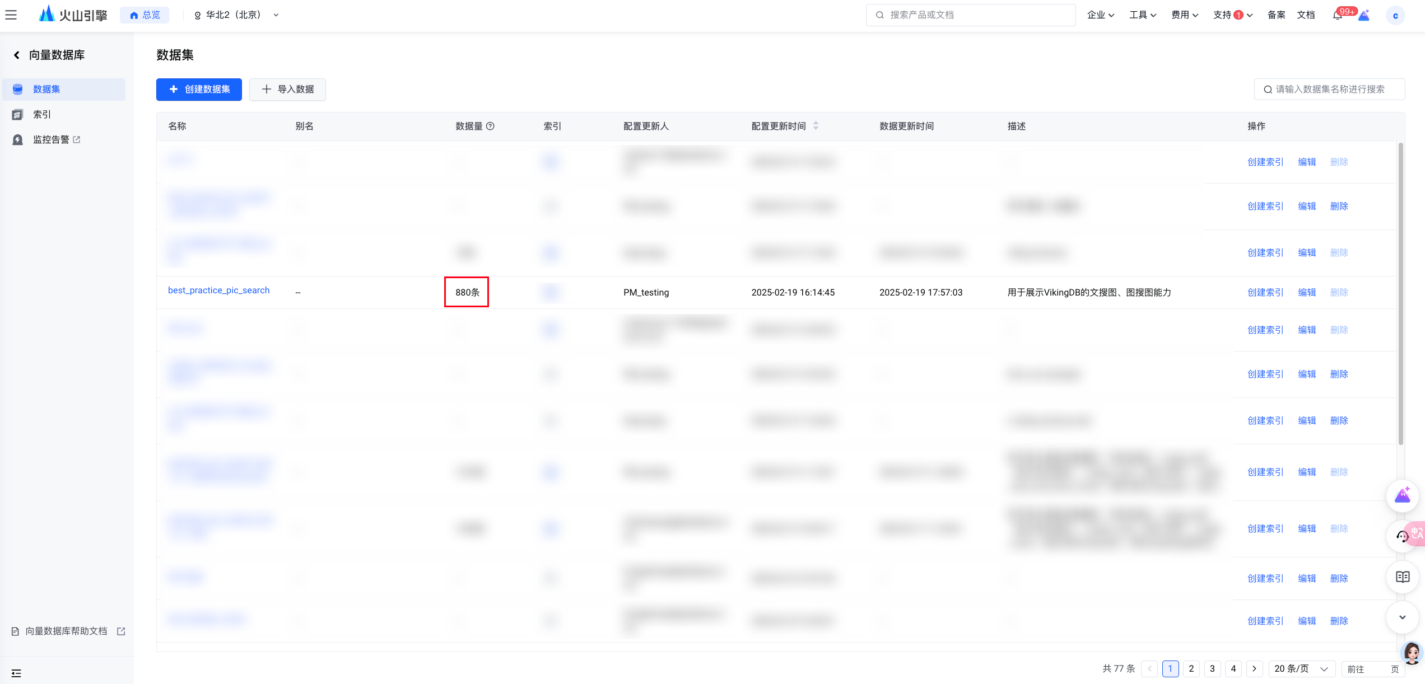Open the hamburger menu at top left

[x=11, y=15]
